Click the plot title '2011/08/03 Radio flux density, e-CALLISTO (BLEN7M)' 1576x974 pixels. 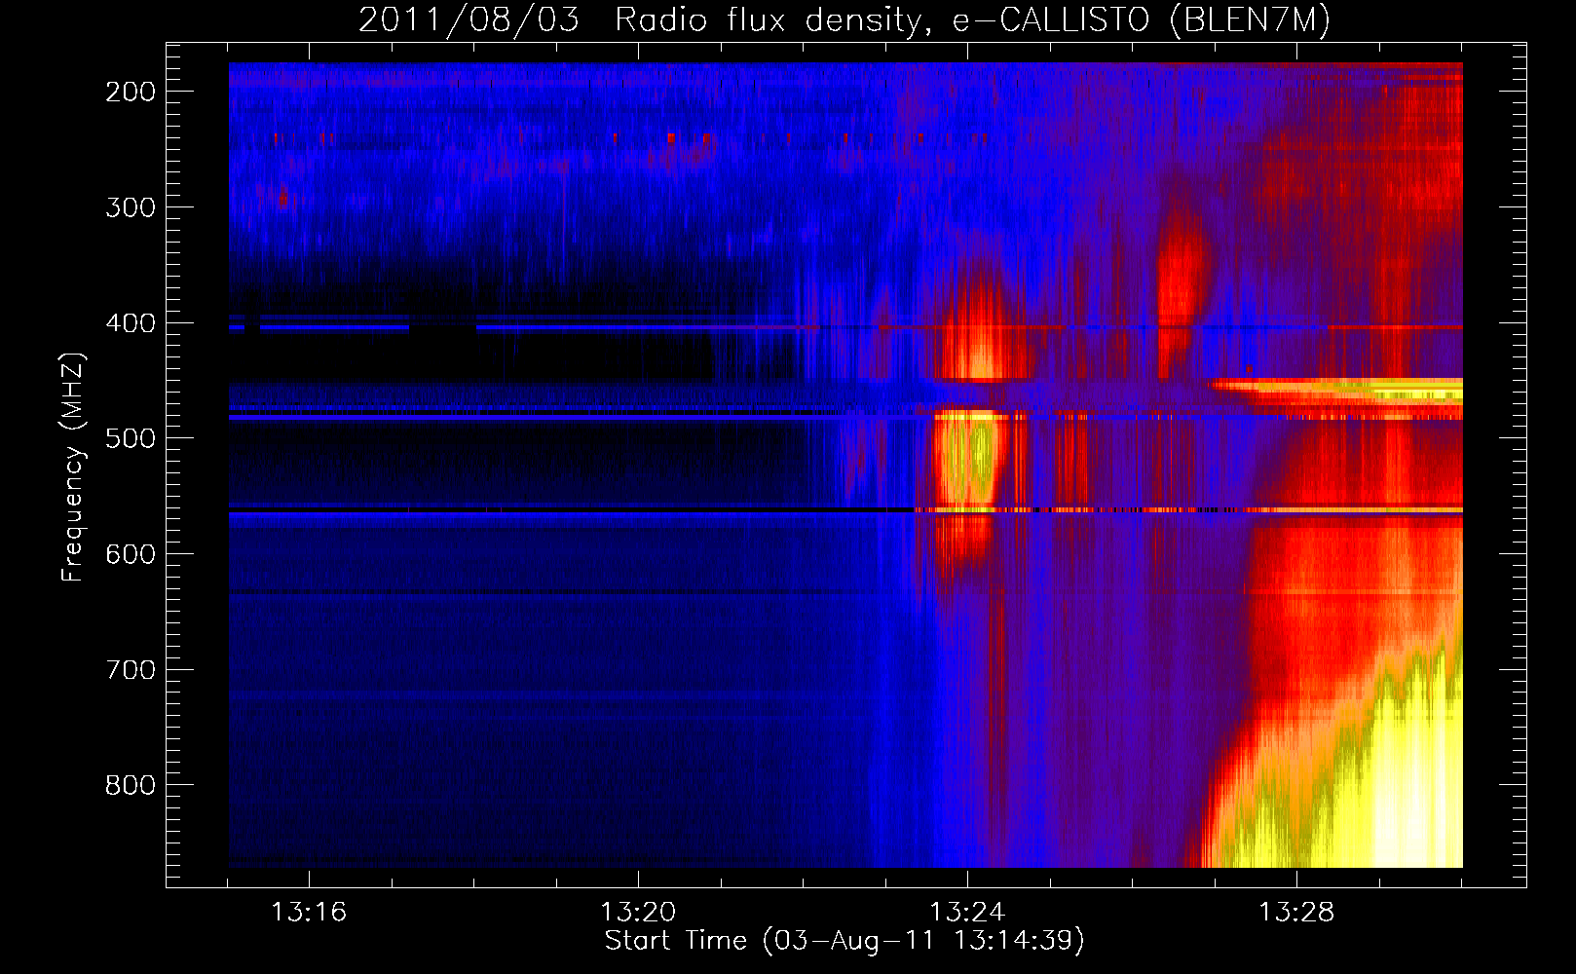[x=844, y=20]
